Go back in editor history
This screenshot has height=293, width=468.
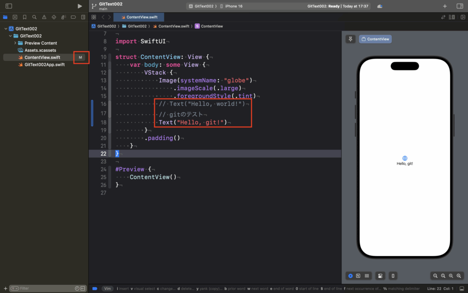coord(103,17)
